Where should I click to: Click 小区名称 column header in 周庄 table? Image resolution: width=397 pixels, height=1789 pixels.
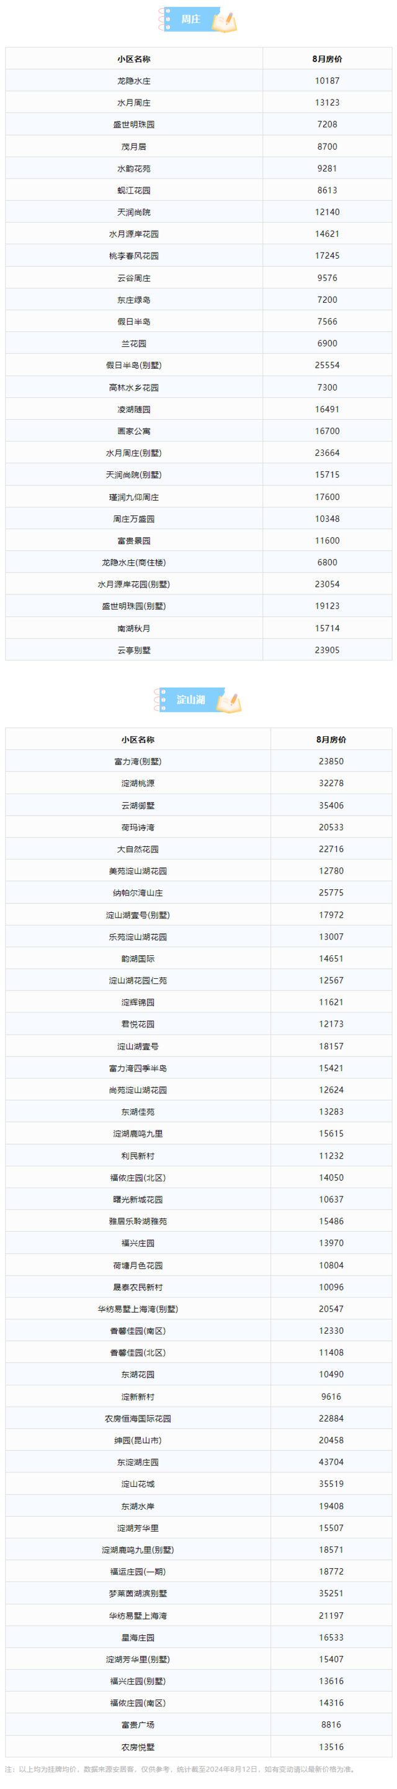134,59
